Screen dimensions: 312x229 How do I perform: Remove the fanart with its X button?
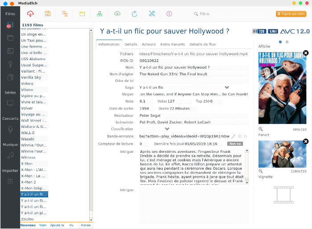point(306,141)
